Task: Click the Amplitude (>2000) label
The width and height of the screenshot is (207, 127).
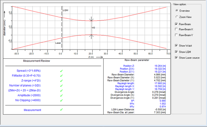Action: (x=29, y=95)
